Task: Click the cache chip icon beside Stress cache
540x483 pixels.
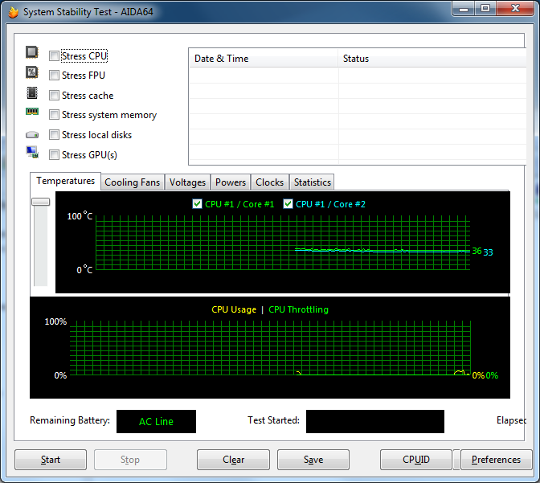Action: [x=32, y=92]
